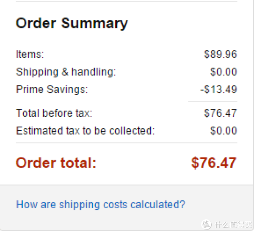
Task: Click the ampersand in Shipping & handling
Action: point(65,72)
